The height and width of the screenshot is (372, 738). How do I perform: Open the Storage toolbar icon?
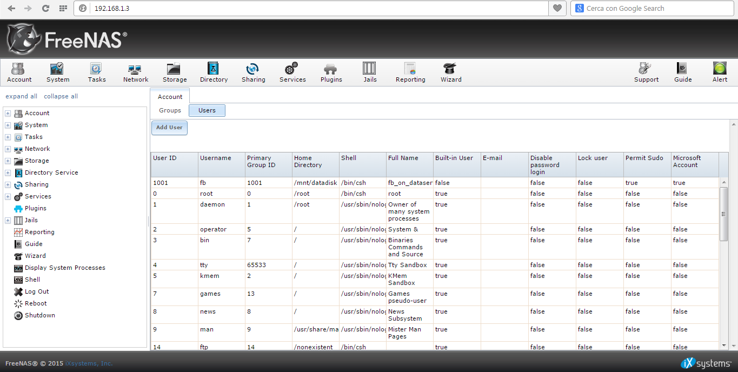(174, 69)
